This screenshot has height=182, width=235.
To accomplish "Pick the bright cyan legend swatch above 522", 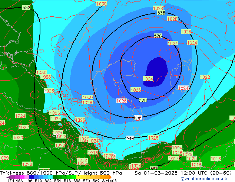I will tap(50, 177).
